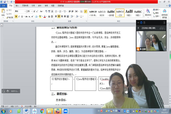Open the font size dropdown
The height and width of the screenshot is (114, 171).
33,11
